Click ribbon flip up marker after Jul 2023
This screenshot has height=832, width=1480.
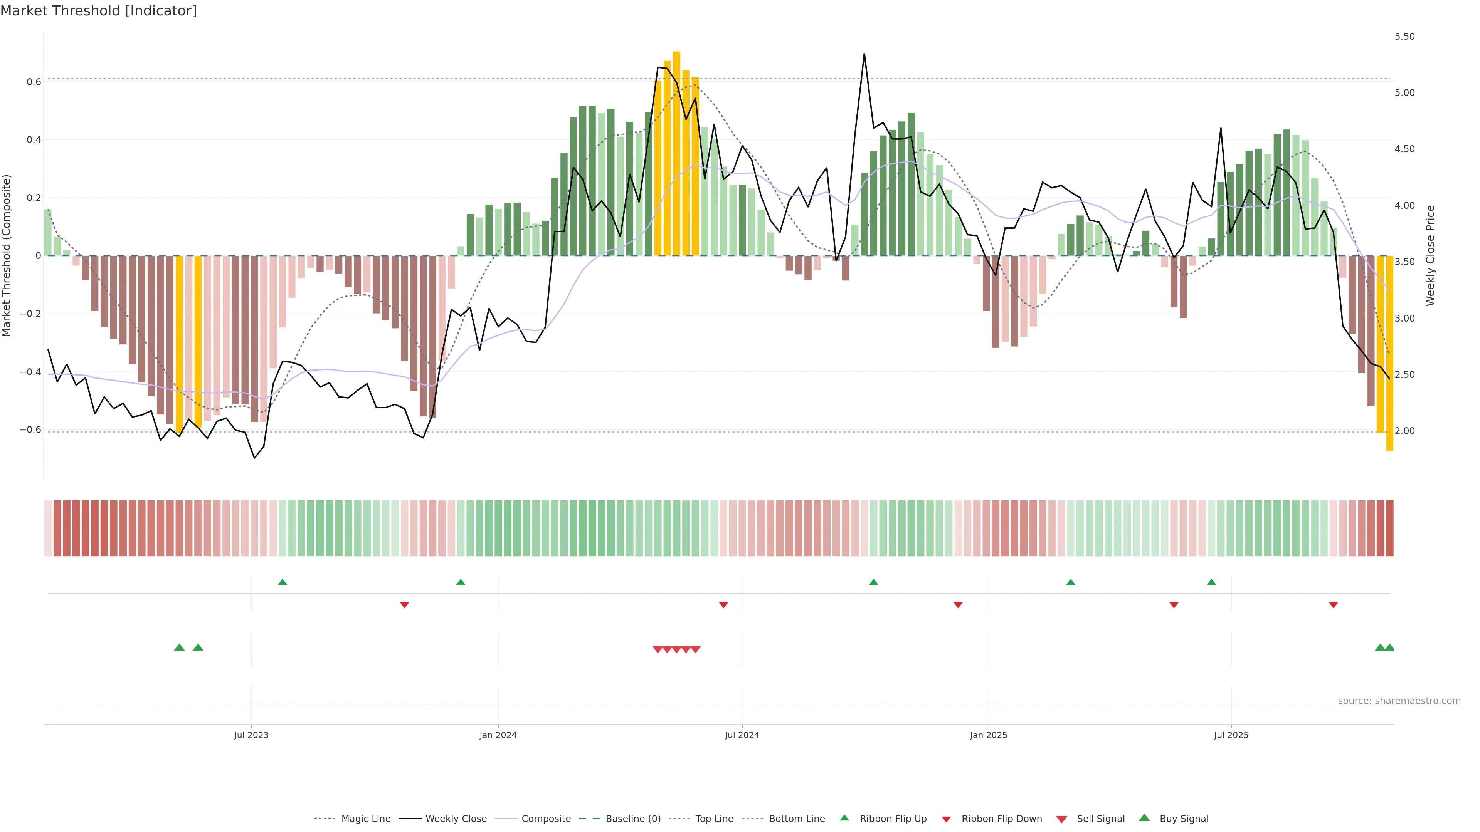tap(282, 582)
